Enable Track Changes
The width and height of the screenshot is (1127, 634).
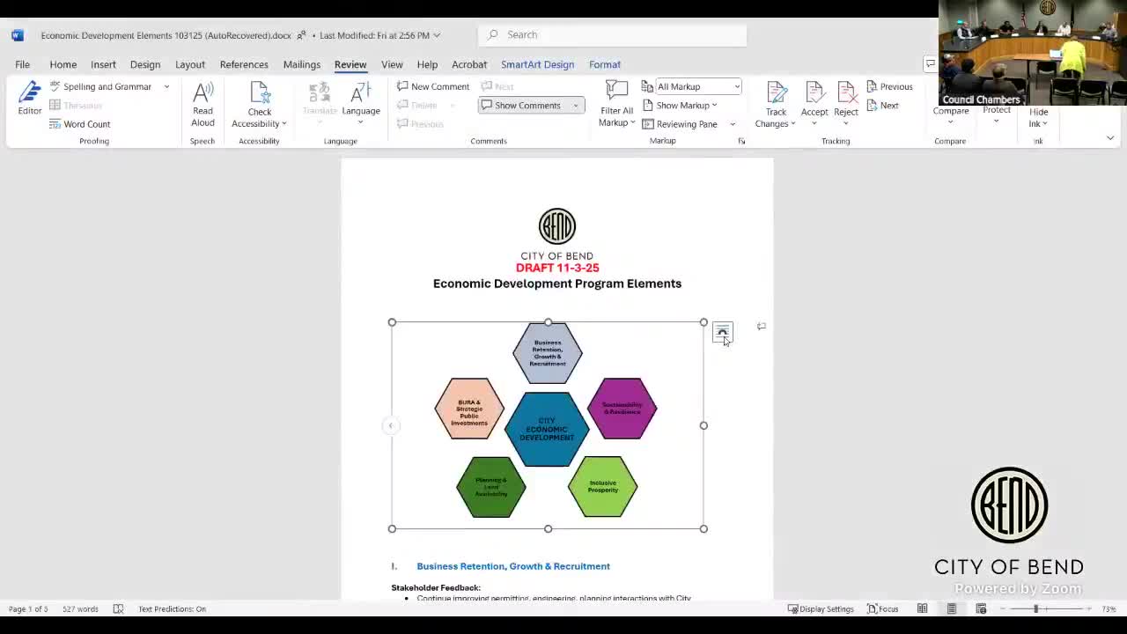(x=775, y=99)
